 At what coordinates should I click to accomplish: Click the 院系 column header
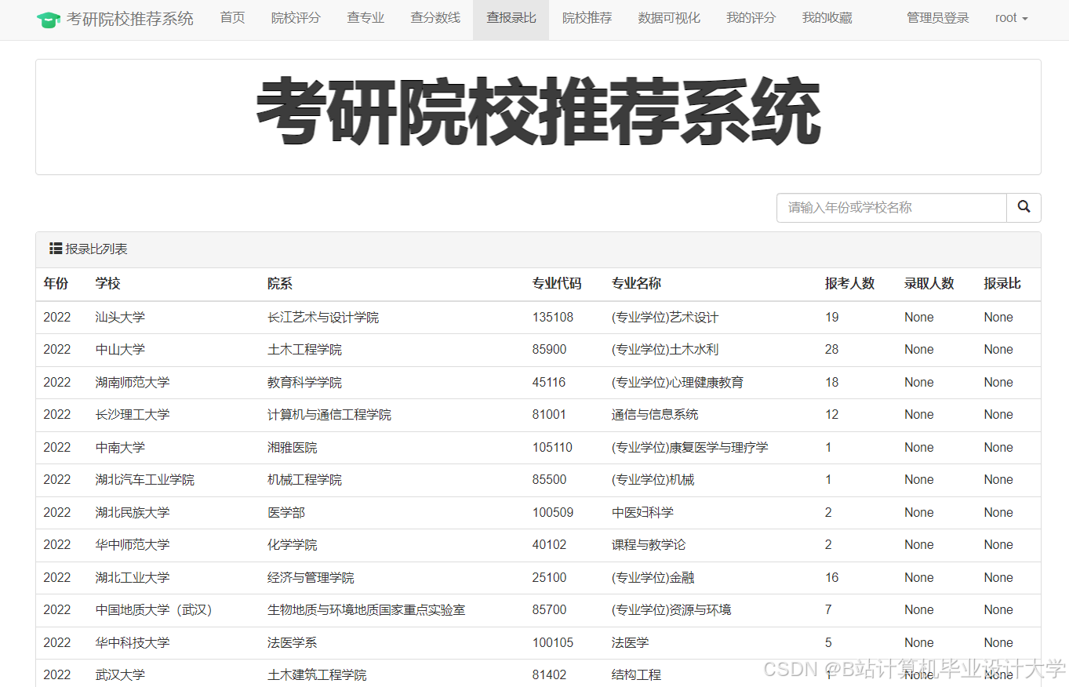[x=279, y=284]
